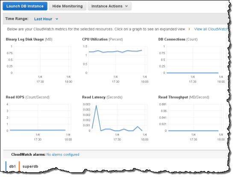Screen dimensions: 235x177
Task: Click the orange superdb color marker
Action: point(19,166)
